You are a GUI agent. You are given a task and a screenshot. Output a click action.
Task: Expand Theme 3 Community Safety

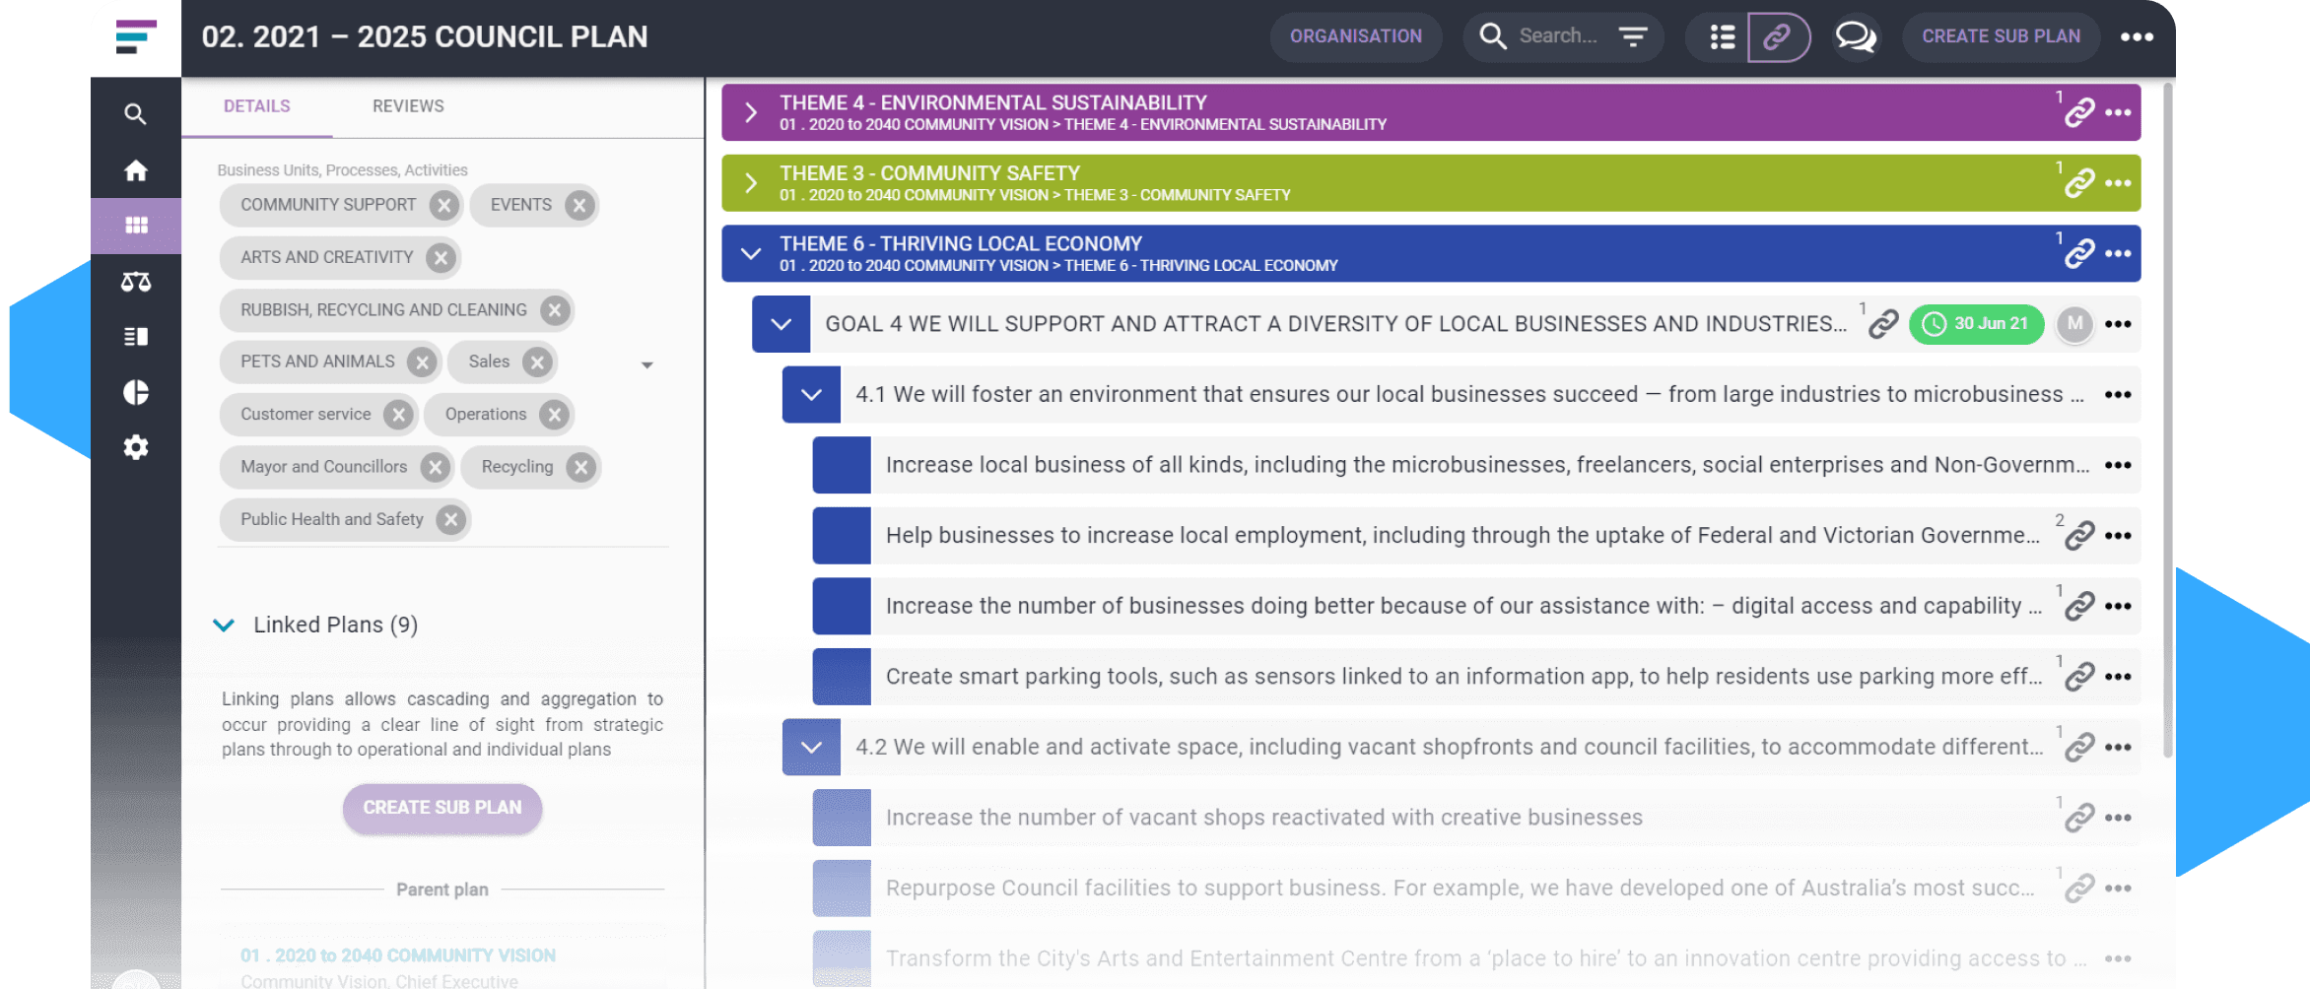pyautogui.click(x=751, y=183)
